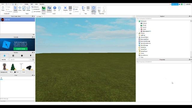Expand the Edit group dialog launcher
This screenshot has height=108, width=192.
click(x=80, y=14)
